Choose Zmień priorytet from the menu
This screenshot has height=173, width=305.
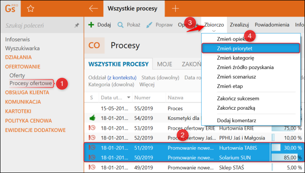coord(251,48)
